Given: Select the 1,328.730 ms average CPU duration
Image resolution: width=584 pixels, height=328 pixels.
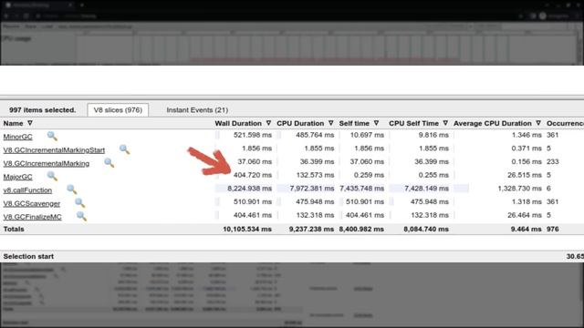Looking at the screenshot, I should pos(519,189).
